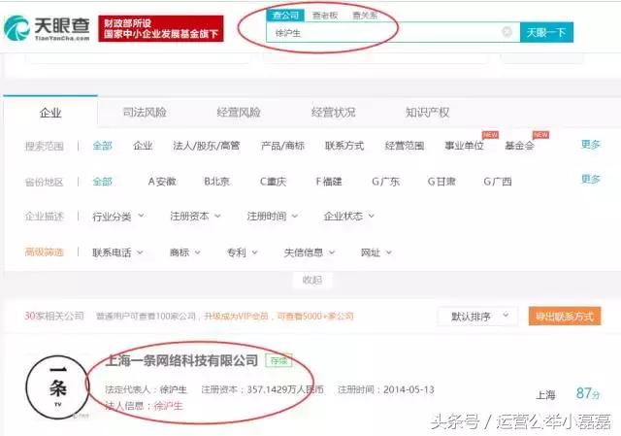Click the 升级成为VIP会员 link
621x436 pixels.
pos(236,317)
